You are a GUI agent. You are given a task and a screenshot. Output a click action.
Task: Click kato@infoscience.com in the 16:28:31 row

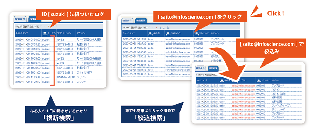click(177, 39)
